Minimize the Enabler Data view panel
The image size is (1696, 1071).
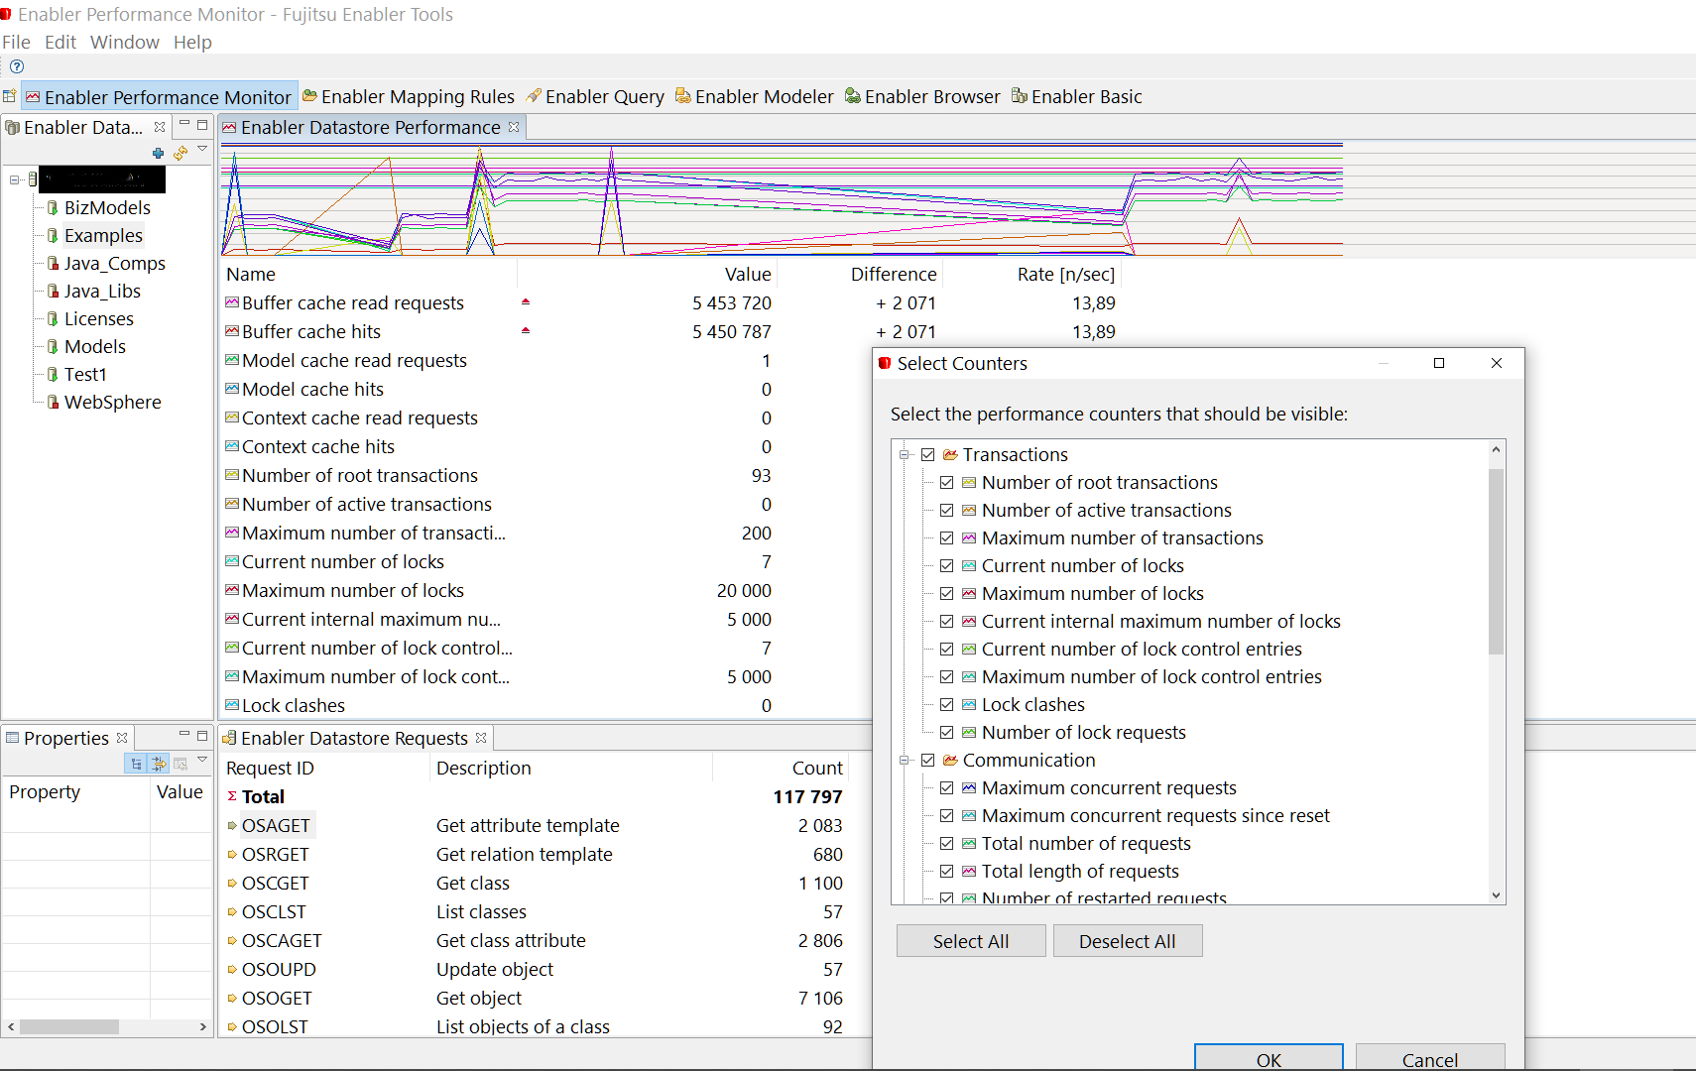pos(184,124)
